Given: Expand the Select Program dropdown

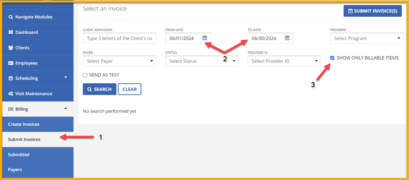Looking at the screenshot, I should (x=366, y=38).
